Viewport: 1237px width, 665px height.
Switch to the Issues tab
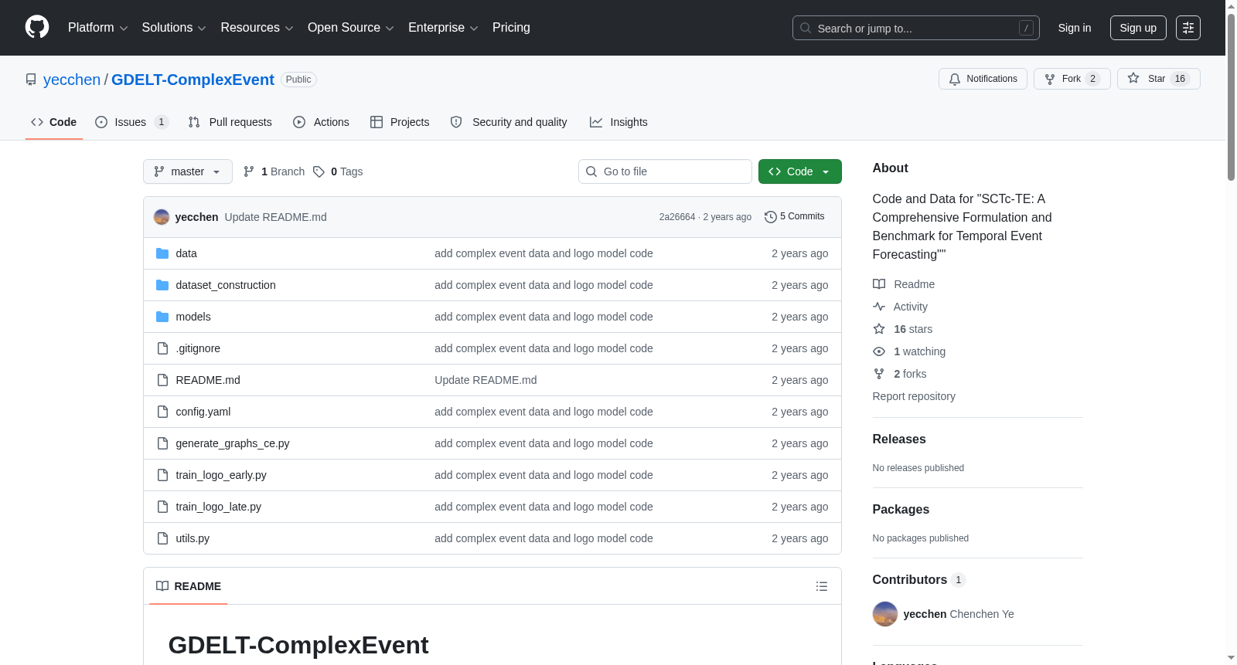click(x=131, y=122)
